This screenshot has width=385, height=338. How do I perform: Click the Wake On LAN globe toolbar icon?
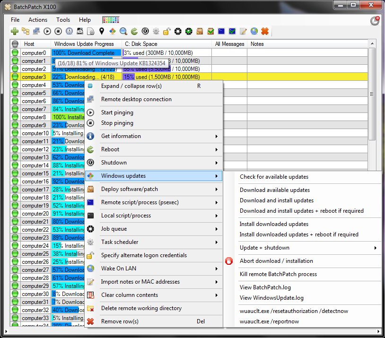click(x=254, y=31)
